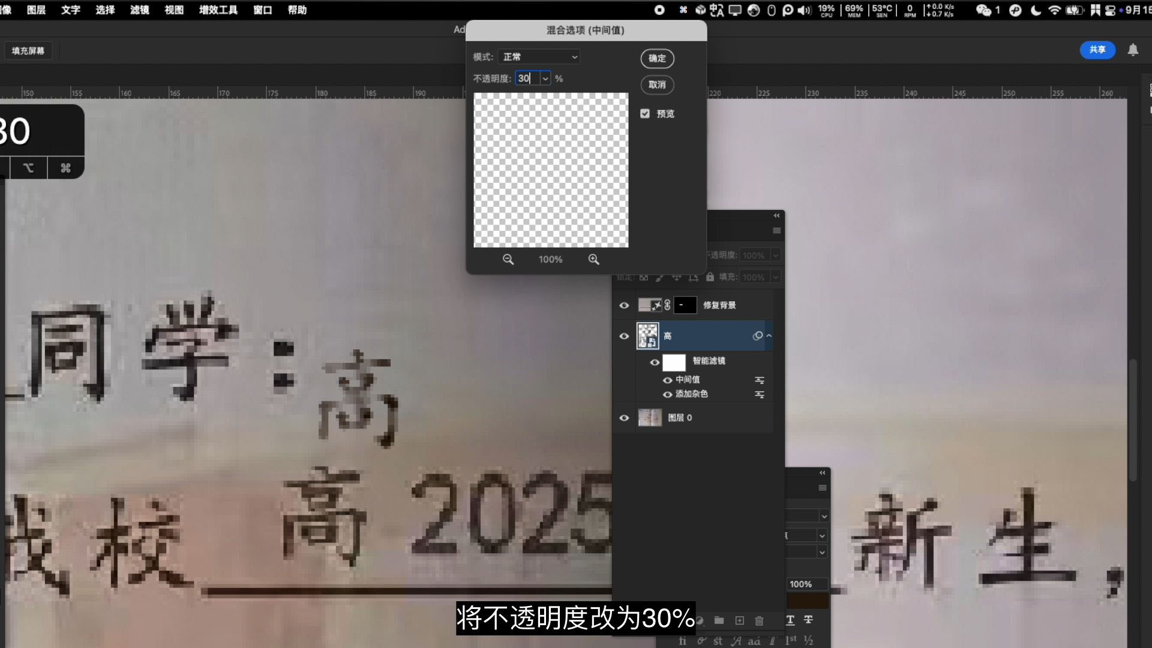Create a new layer with plus icon
The height and width of the screenshot is (648, 1152).
[x=739, y=620]
